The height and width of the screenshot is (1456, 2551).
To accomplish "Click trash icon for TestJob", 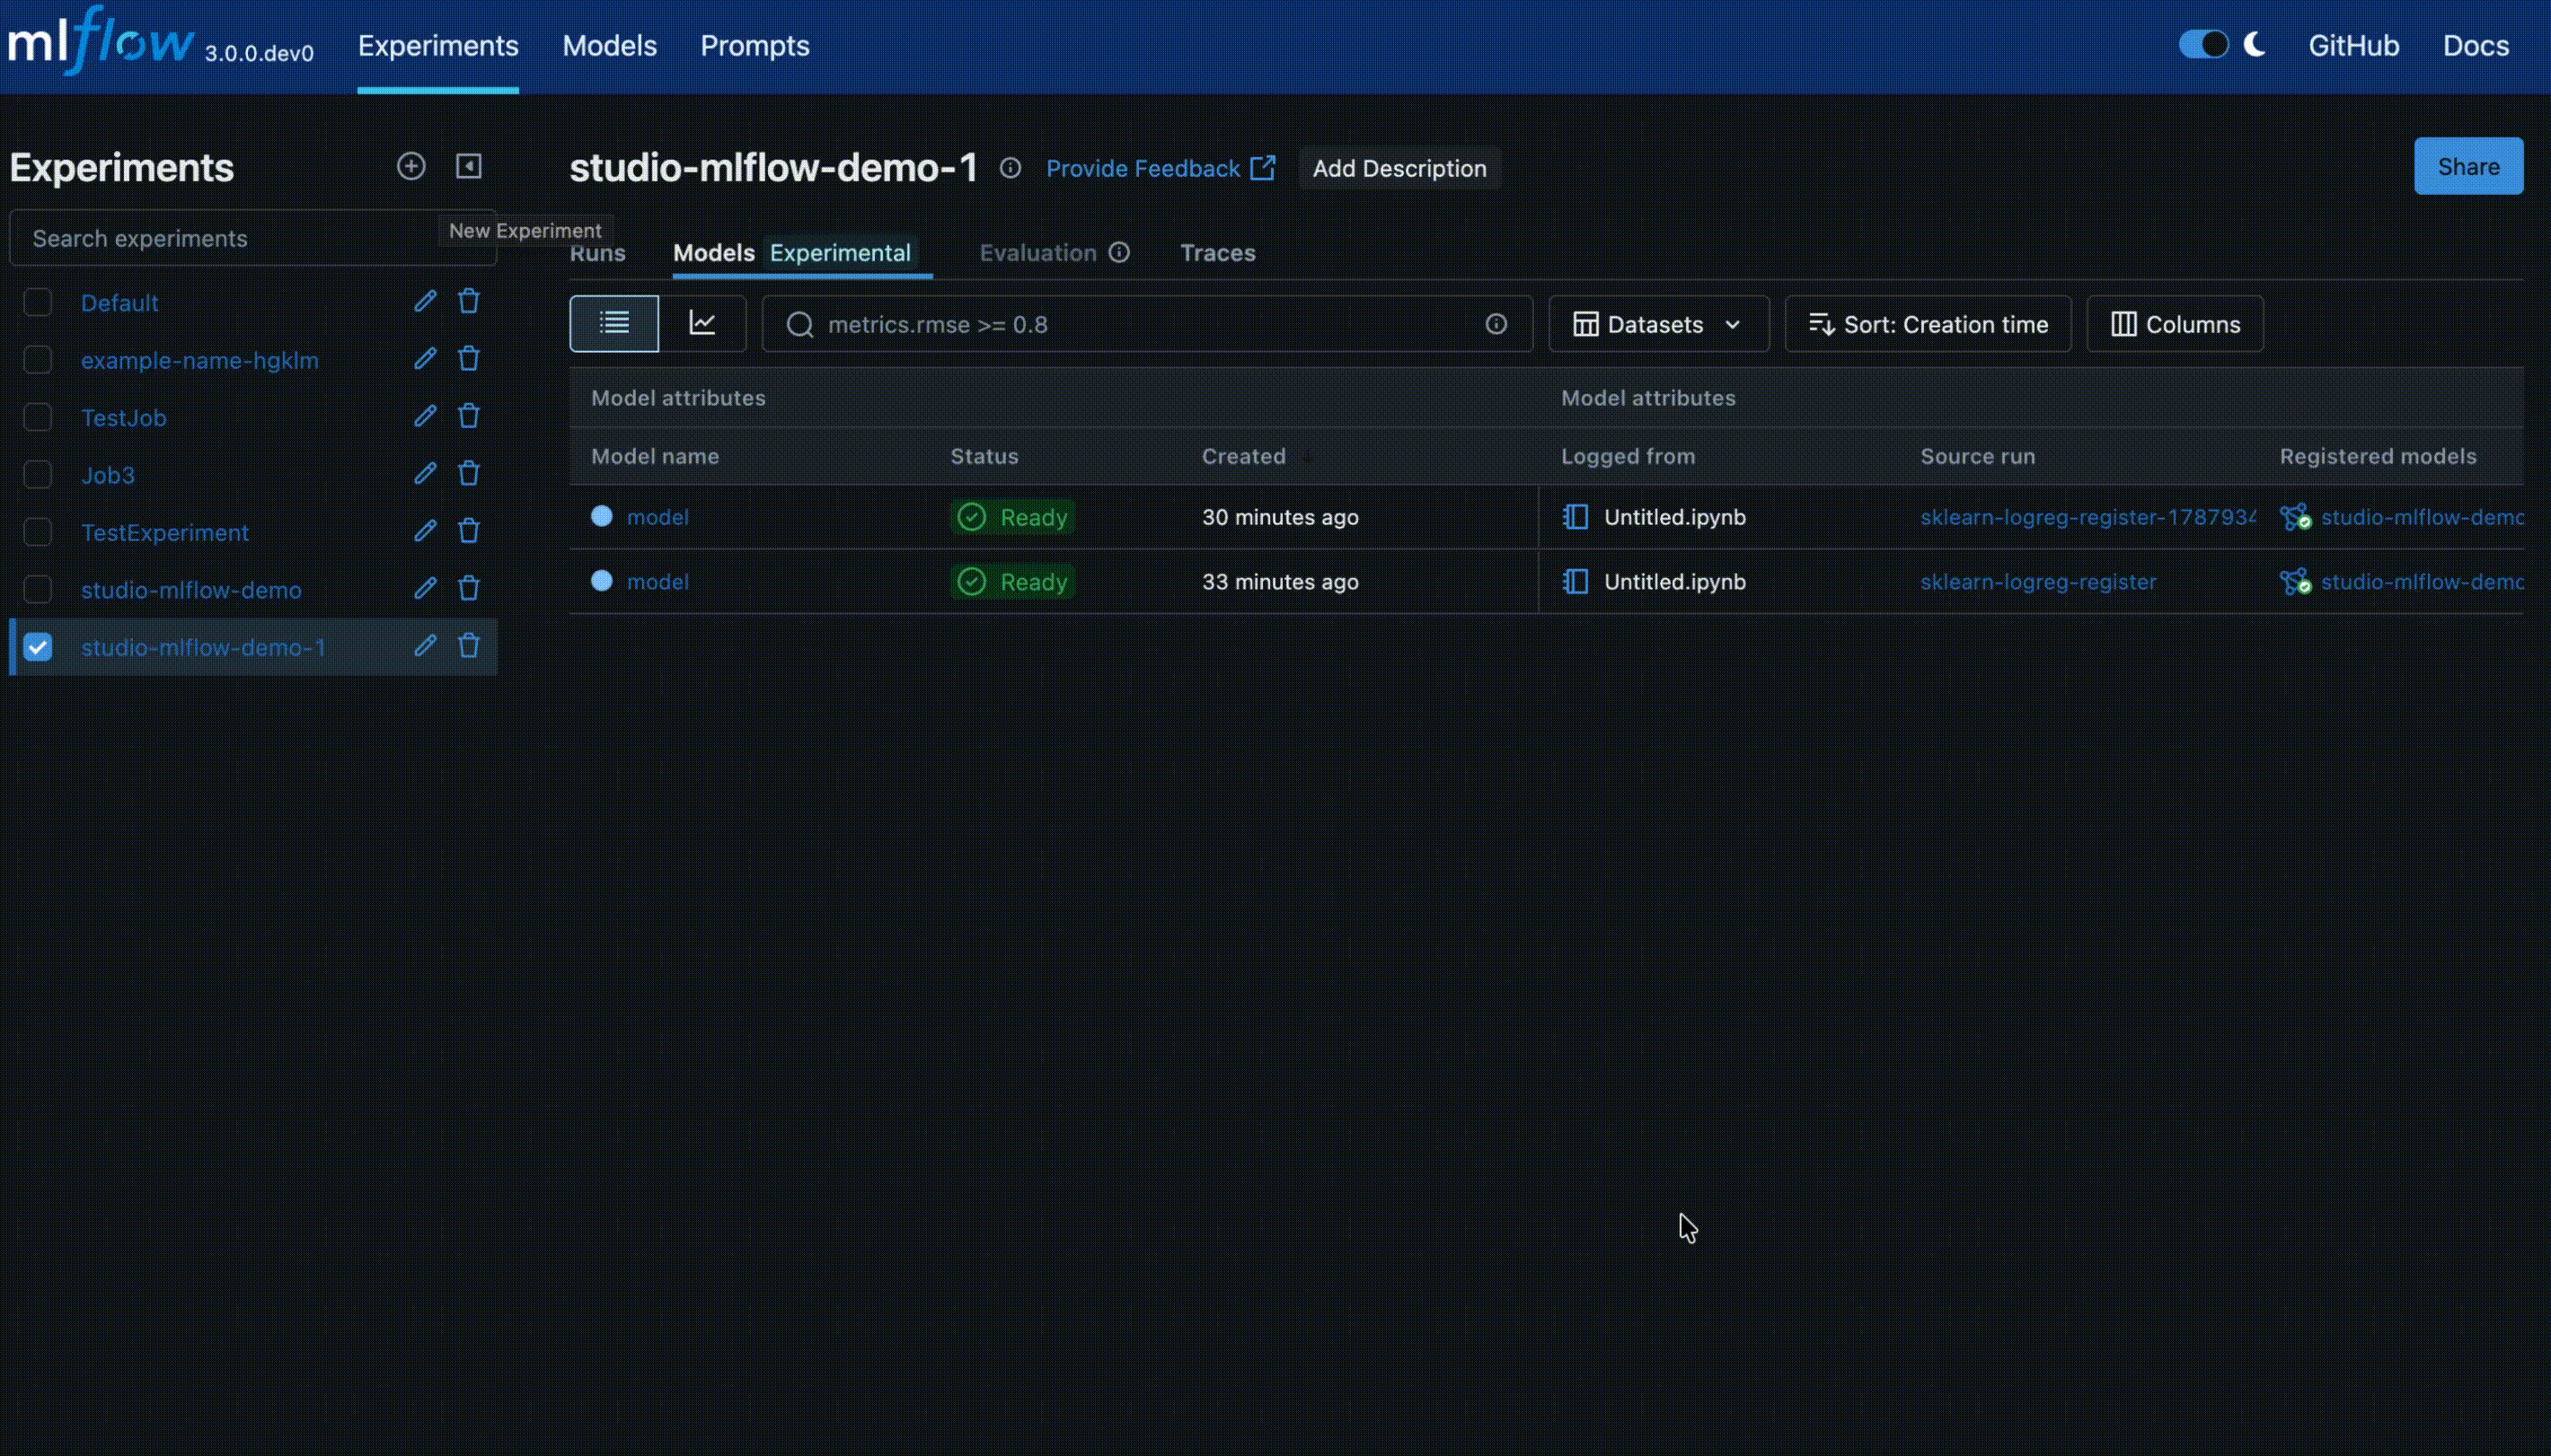I will 468,416.
